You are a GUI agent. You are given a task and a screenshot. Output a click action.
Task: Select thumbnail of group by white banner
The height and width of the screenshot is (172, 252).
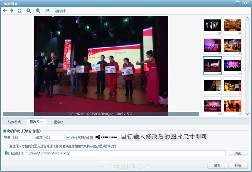pyautogui.click(x=233, y=45)
